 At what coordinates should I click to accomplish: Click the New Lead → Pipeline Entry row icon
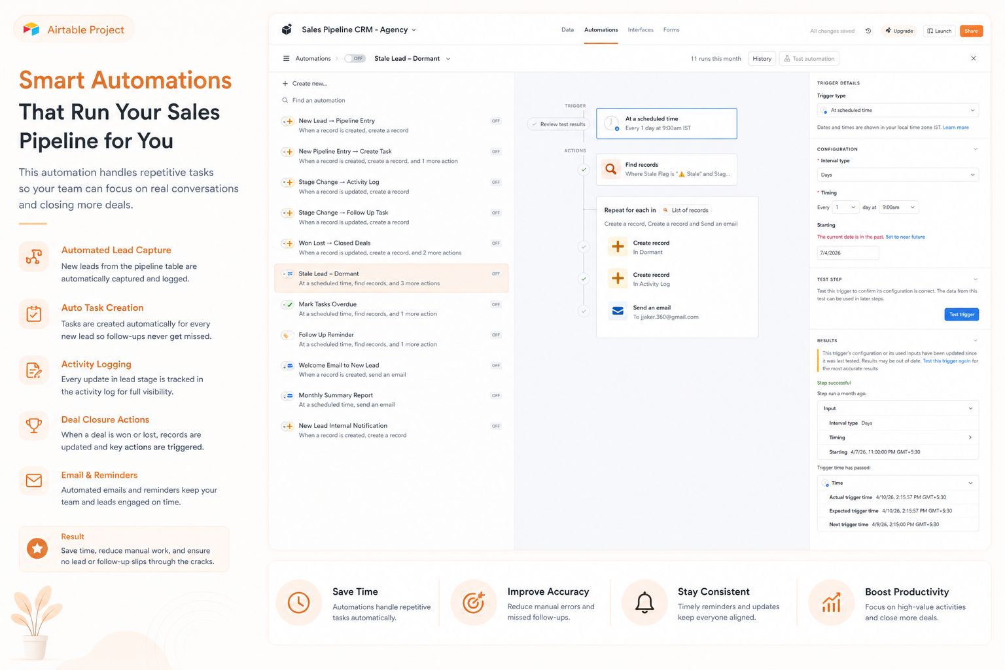coord(288,121)
